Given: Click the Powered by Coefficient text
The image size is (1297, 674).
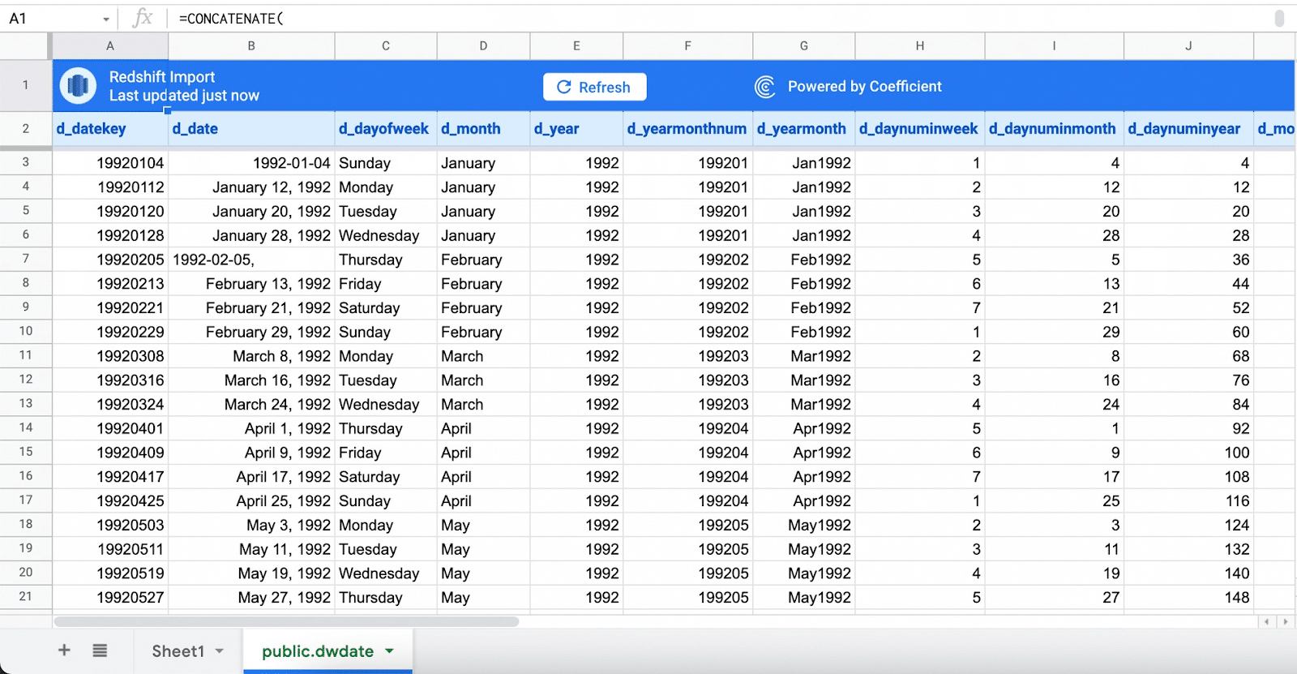Looking at the screenshot, I should 864,87.
